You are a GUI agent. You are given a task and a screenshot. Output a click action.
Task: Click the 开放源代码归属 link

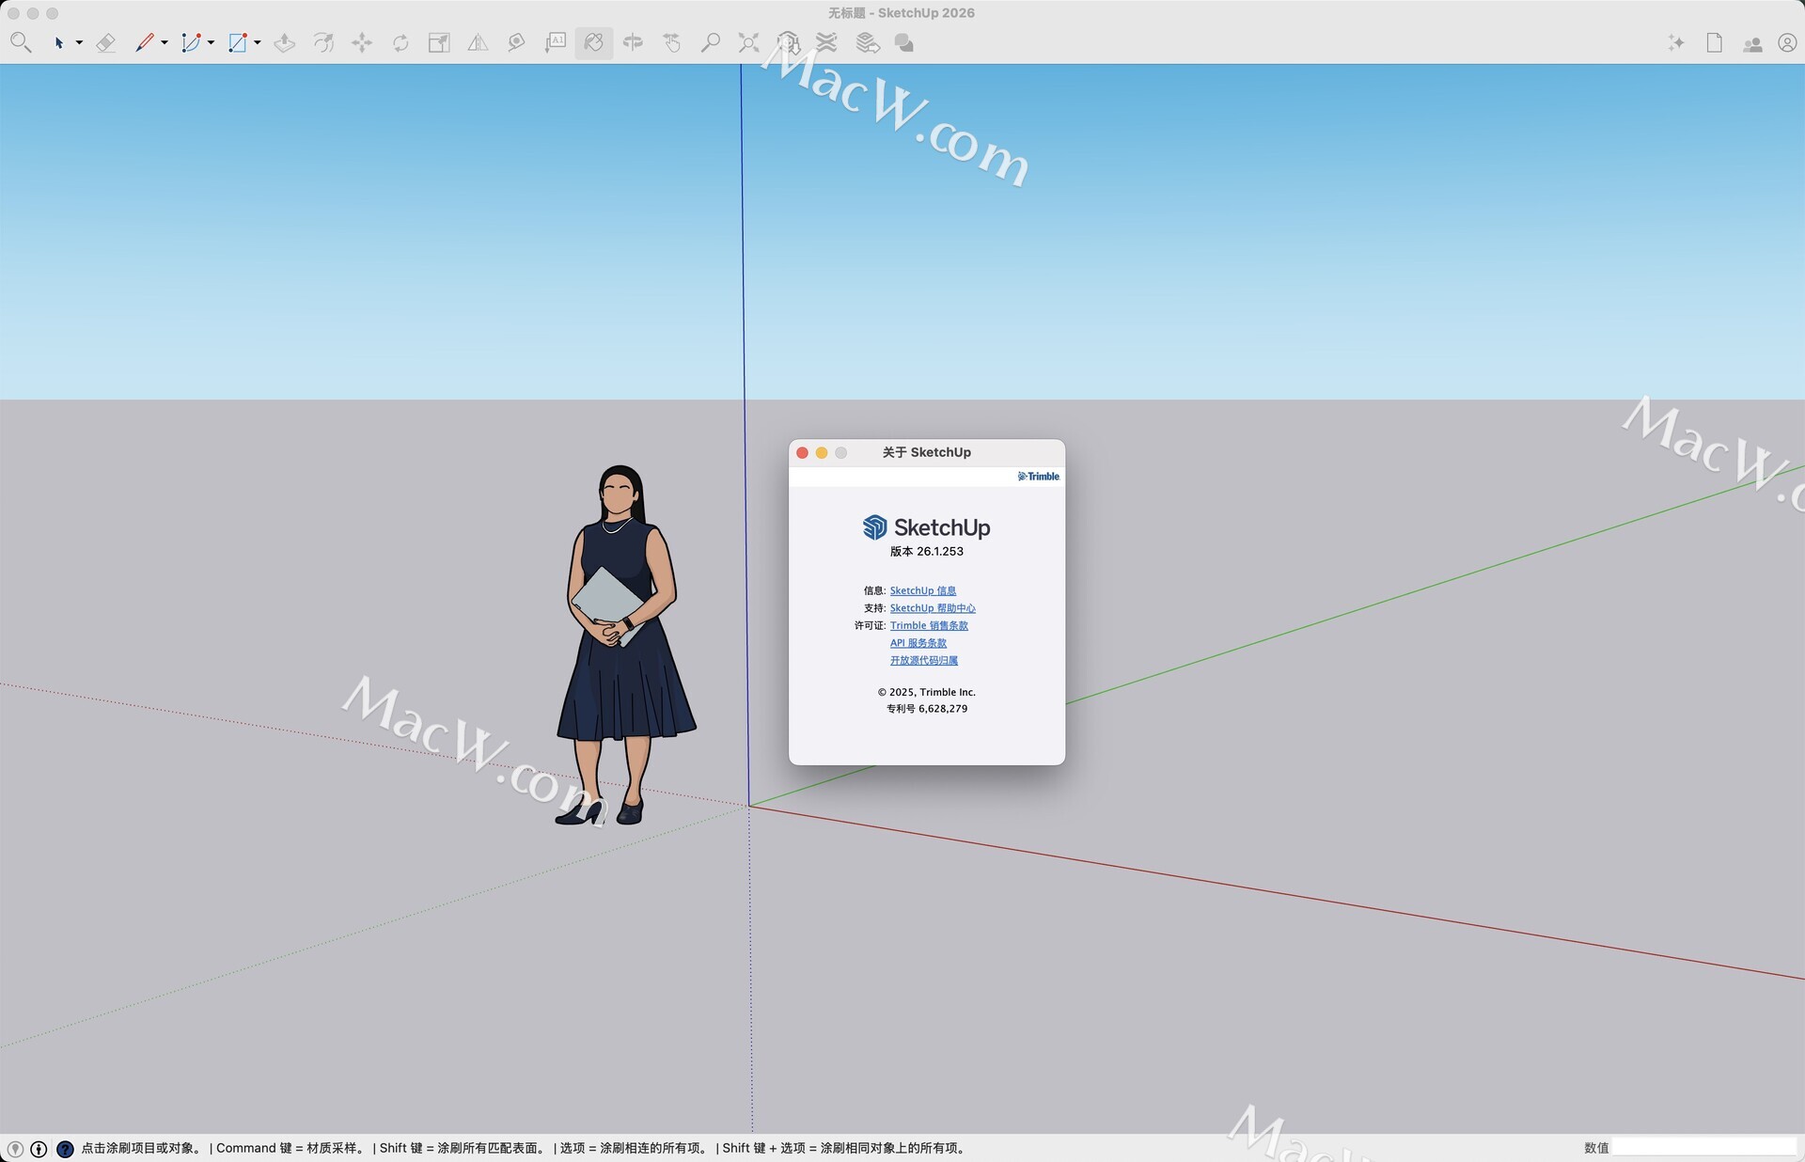click(x=923, y=660)
